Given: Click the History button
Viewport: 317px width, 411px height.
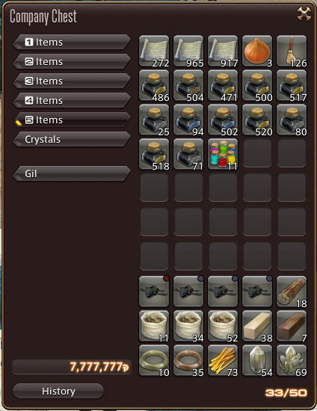Looking at the screenshot, I should click(58, 391).
